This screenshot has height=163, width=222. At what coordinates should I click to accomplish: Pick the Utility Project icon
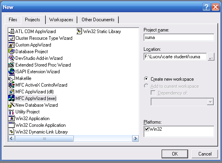tap(11, 112)
